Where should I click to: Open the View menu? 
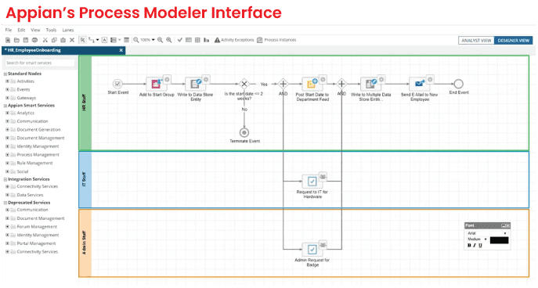pos(35,31)
